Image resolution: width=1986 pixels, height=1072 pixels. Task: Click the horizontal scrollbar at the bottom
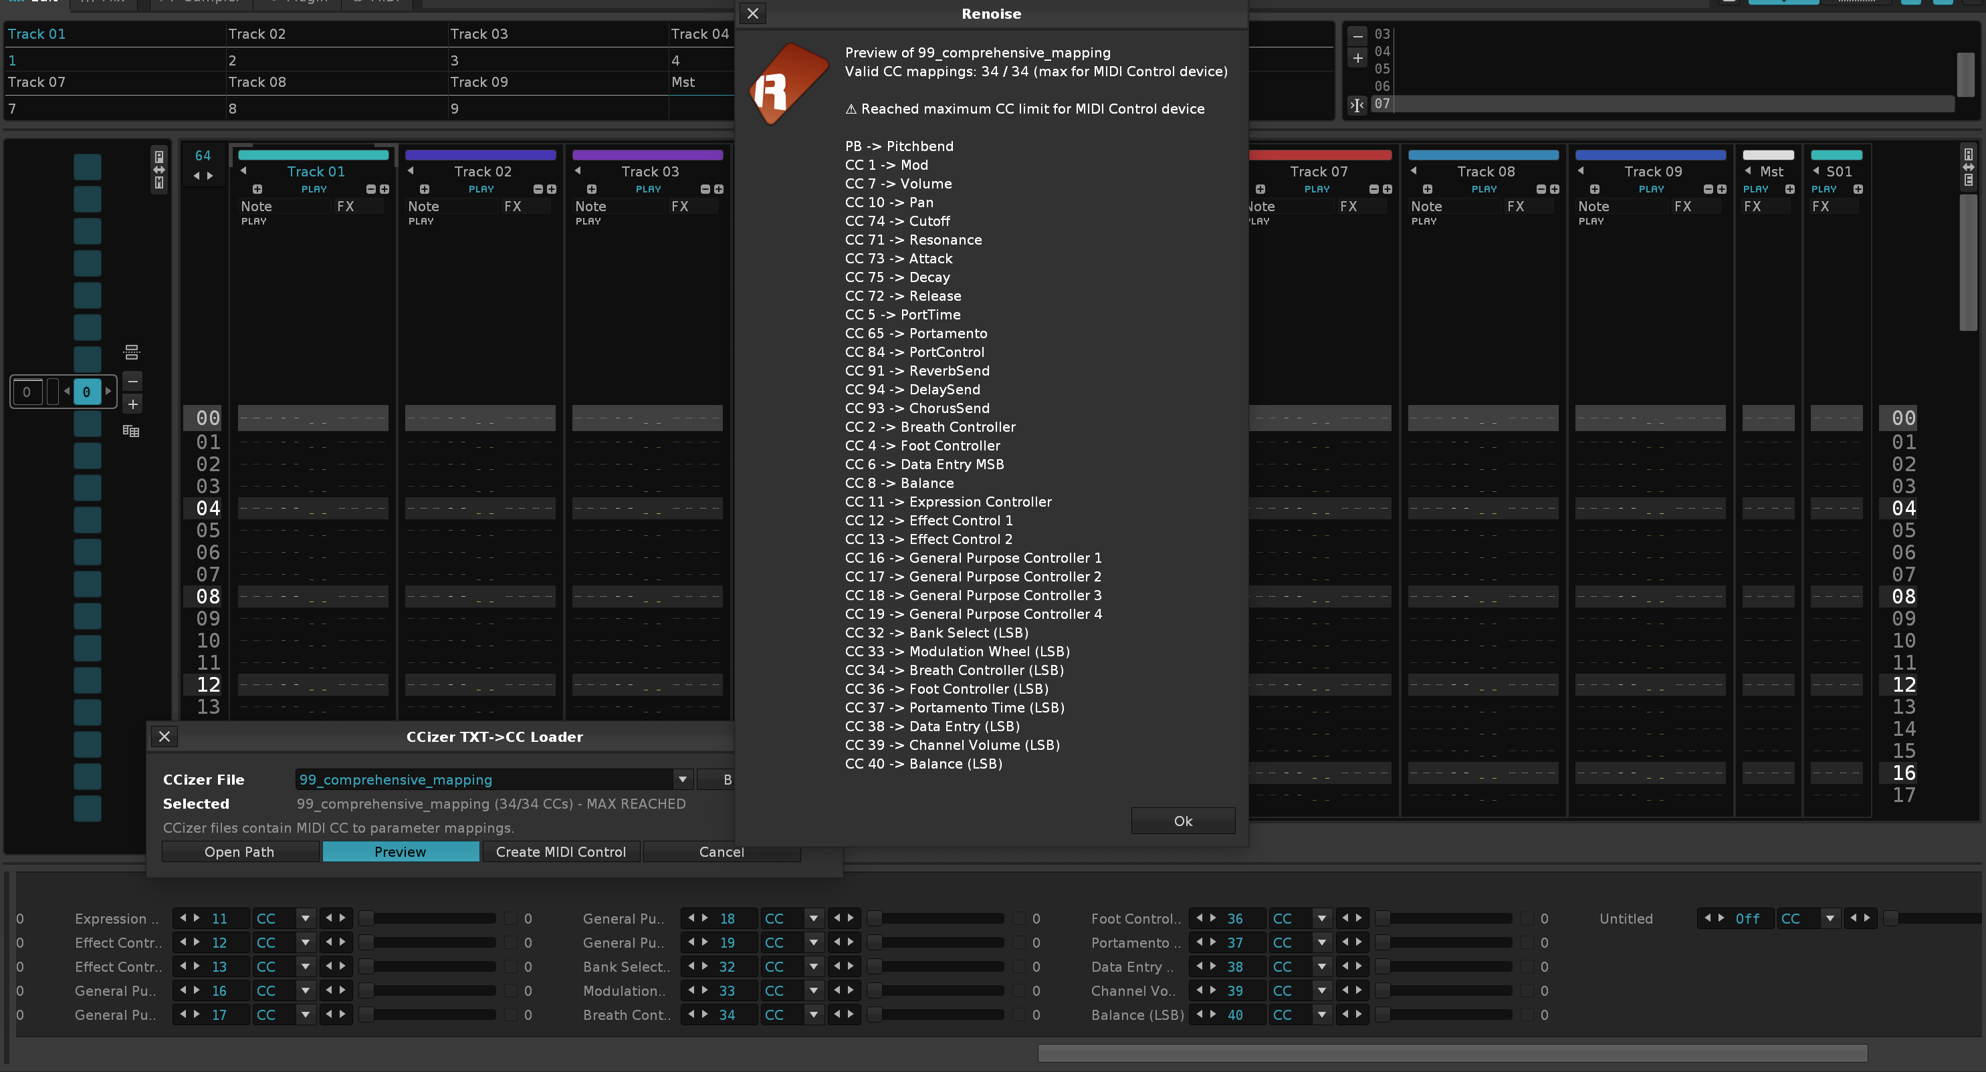(x=1452, y=1052)
